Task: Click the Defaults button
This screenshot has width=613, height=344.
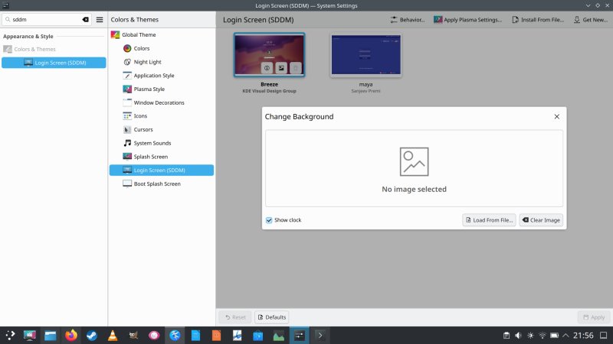Action: tap(272, 317)
